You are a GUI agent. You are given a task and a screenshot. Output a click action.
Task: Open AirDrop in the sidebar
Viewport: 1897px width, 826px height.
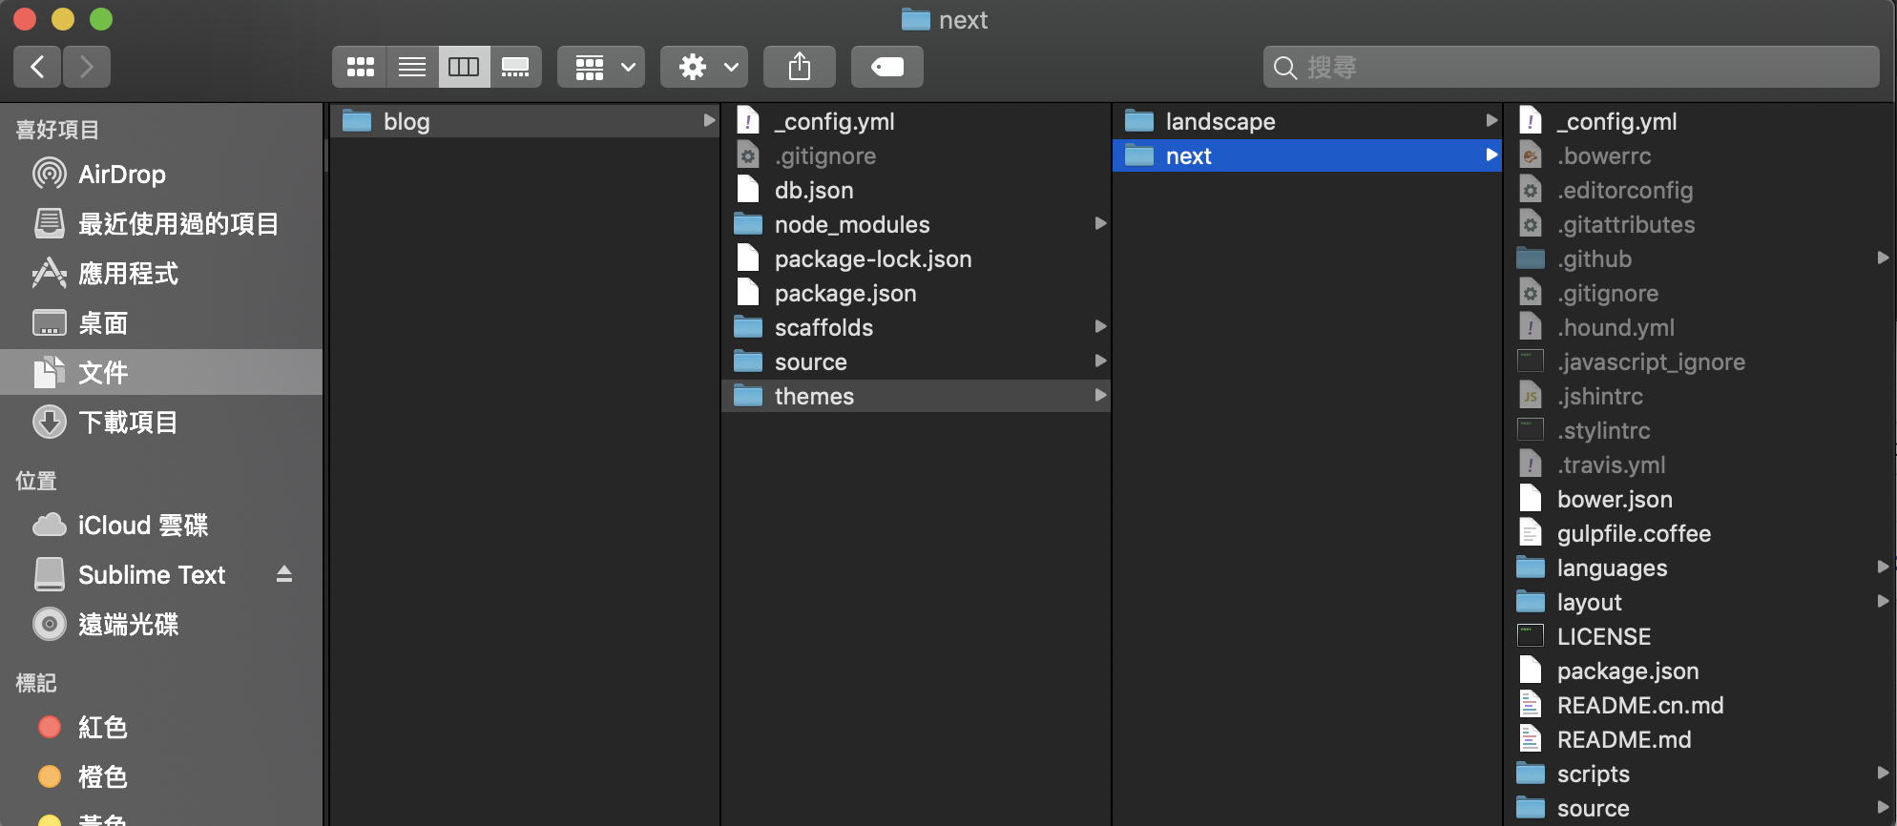point(121,175)
